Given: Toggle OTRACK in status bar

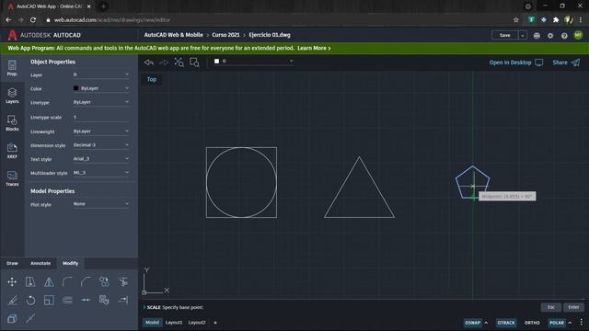Looking at the screenshot, I should pyautogui.click(x=506, y=323).
